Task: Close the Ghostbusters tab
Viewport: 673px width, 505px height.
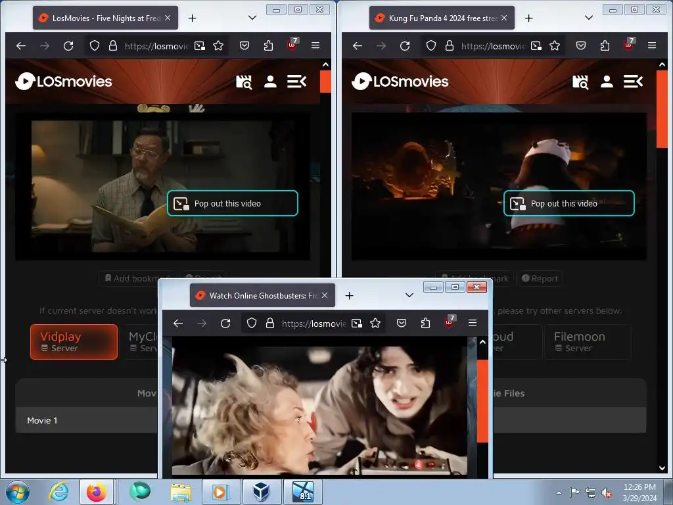Action: [x=325, y=295]
